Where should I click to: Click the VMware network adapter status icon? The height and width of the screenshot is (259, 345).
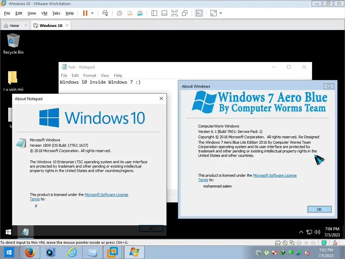(292, 243)
